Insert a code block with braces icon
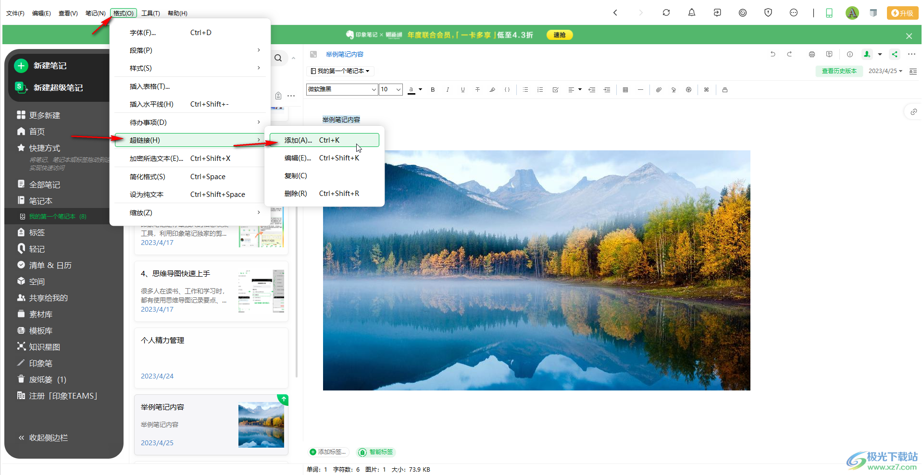This screenshot has height=475, width=923. click(x=507, y=90)
